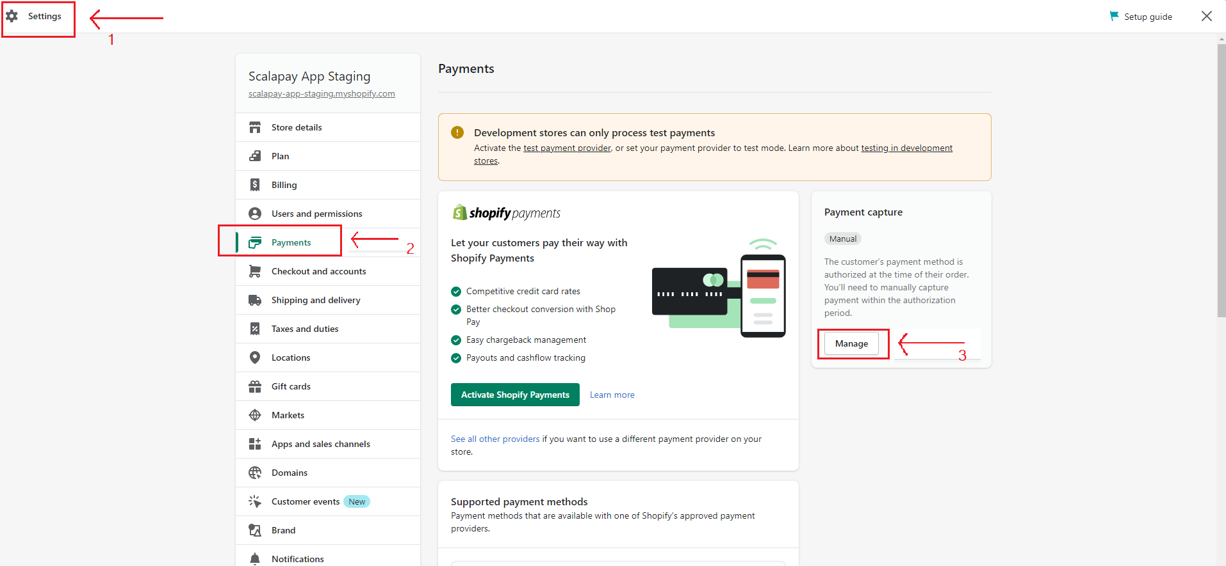This screenshot has height=566, width=1226.
Task: Click the Checkout cart icon
Action: [255, 271]
